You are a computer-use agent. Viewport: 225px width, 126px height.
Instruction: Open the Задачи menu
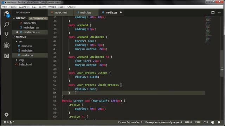62,7
